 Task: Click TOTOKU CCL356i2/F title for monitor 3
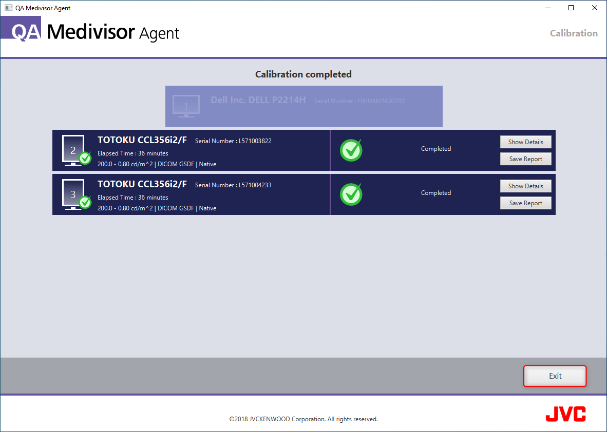click(x=142, y=184)
